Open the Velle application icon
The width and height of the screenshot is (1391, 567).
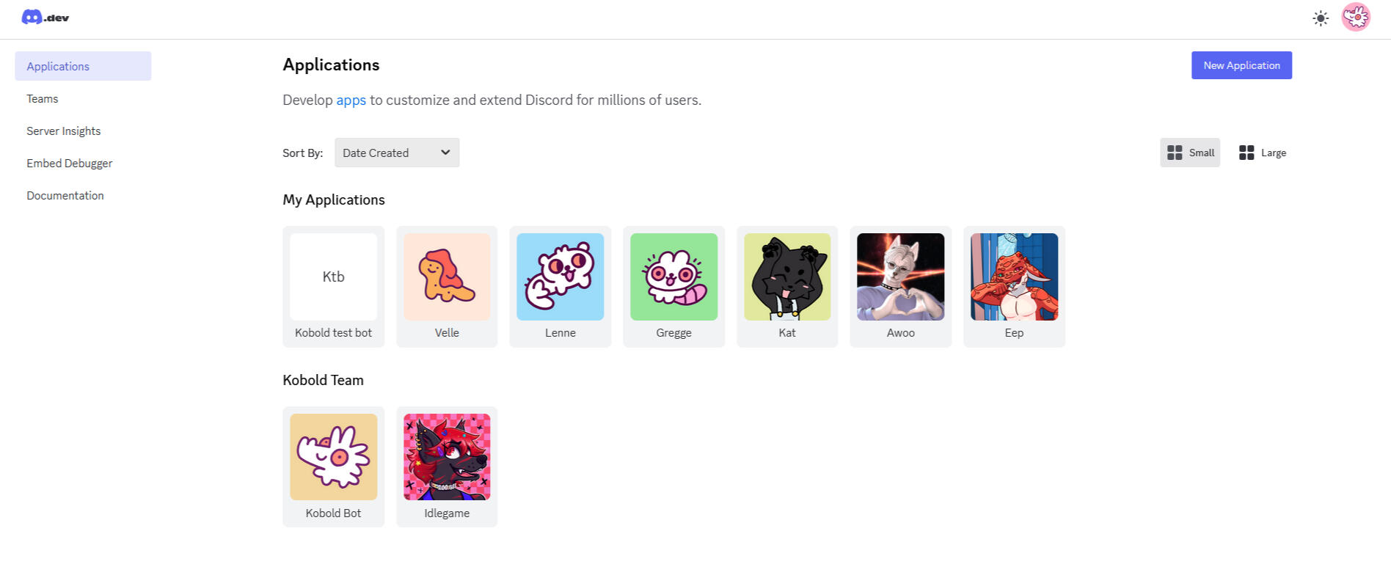click(x=447, y=277)
